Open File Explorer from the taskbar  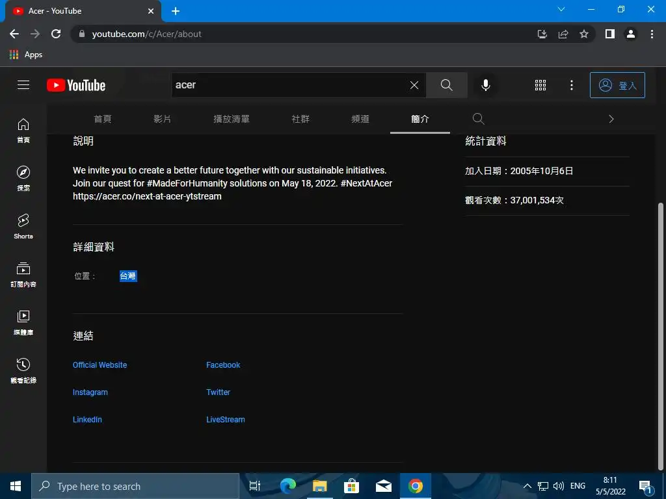(320, 486)
